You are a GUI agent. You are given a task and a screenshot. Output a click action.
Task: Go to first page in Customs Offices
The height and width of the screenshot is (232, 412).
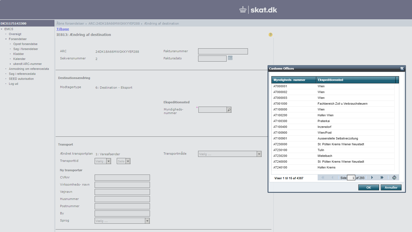323,178
